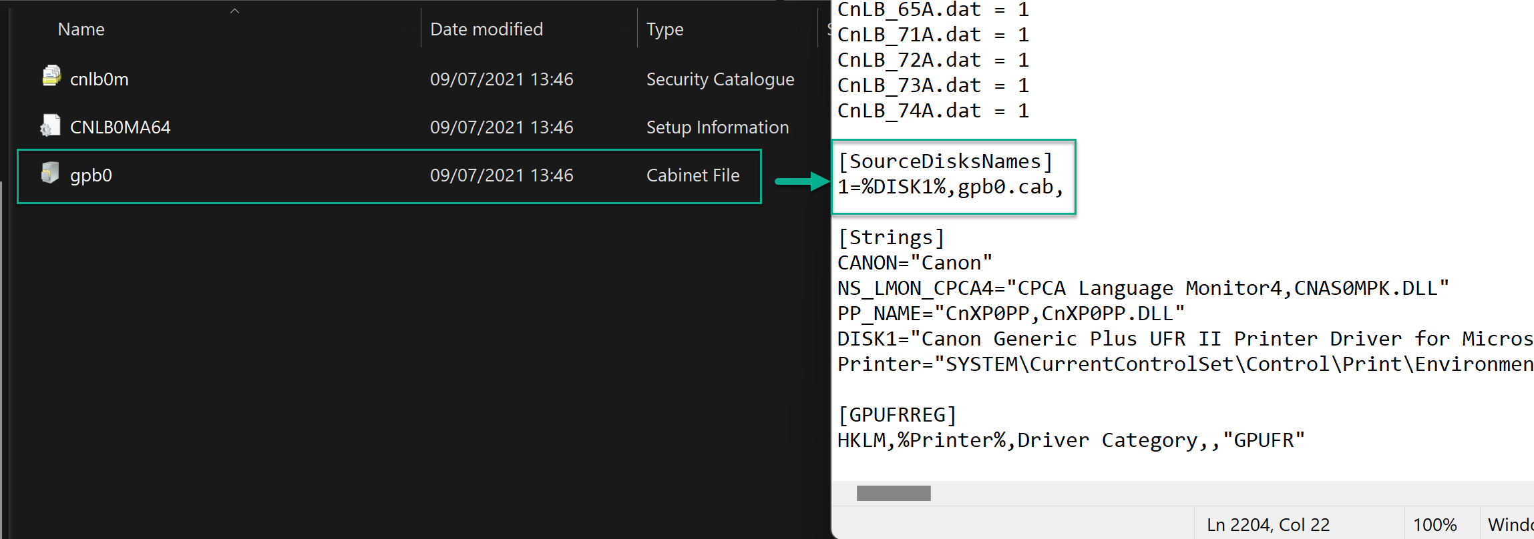Place cursor on the [SourceDisksNames] line
Image resolution: width=1534 pixels, height=539 pixels.
click(944, 161)
